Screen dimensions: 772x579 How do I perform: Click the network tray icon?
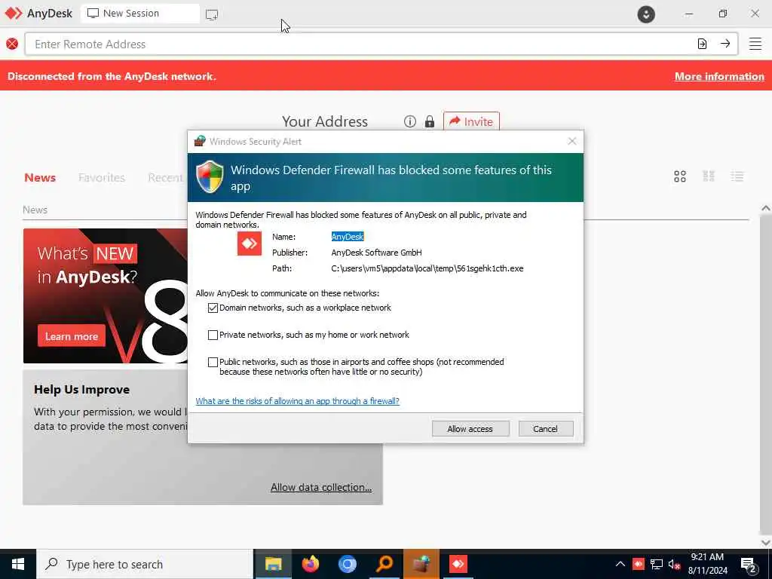[x=657, y=564]
